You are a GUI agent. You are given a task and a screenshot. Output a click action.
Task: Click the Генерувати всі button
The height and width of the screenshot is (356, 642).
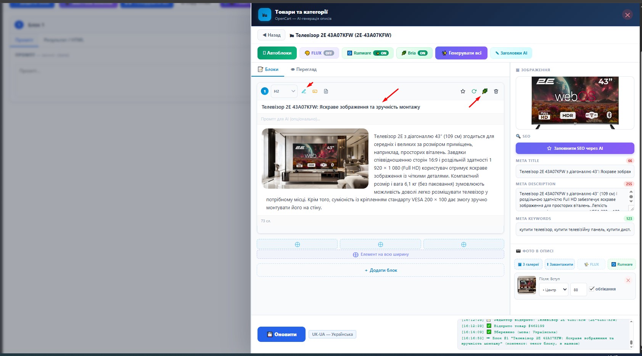click(461, 53)
